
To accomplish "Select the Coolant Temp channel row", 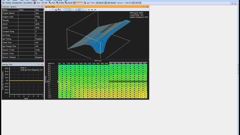I will tap(22, 31).
